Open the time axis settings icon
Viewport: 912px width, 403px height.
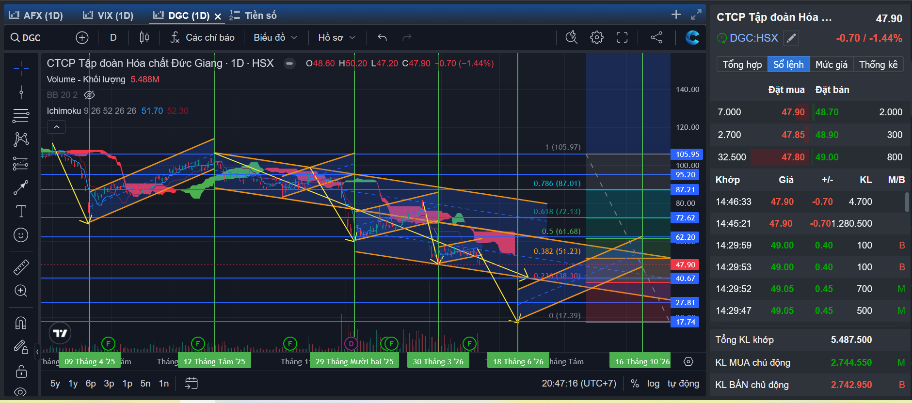688,362
